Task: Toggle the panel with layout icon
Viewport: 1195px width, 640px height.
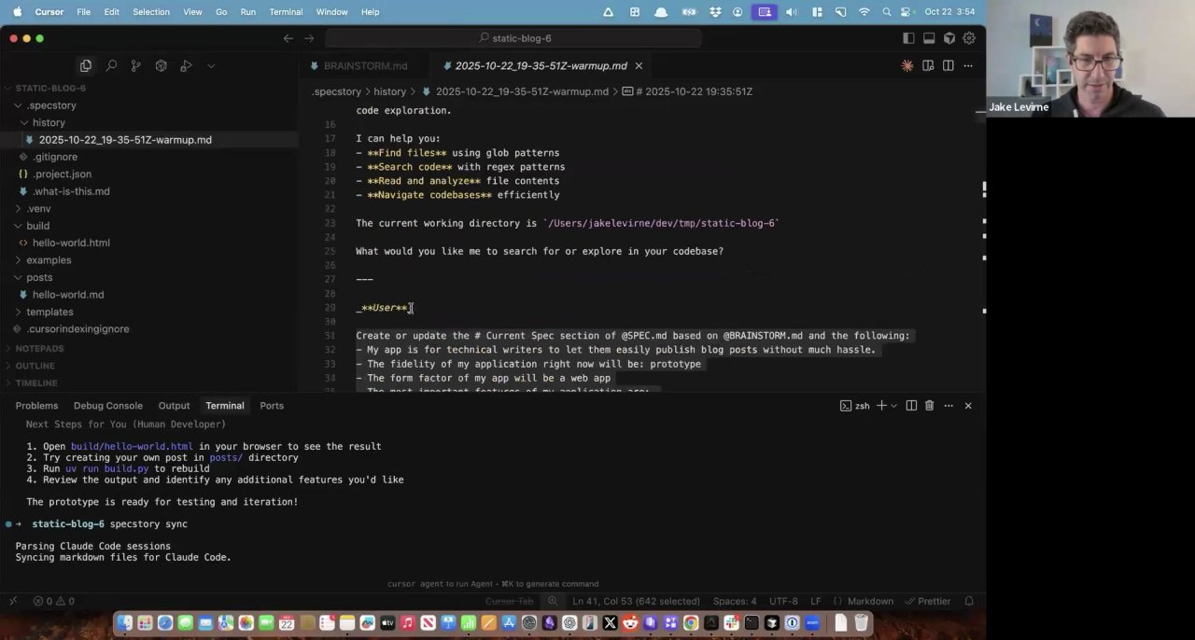Action: 927,38
